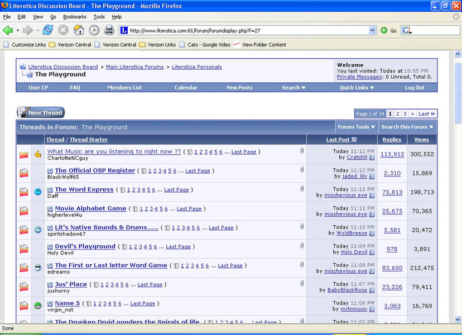Sort threads by Replies column header
The image size is (462, 335).
pyautogui.click(x=392, y=140)
